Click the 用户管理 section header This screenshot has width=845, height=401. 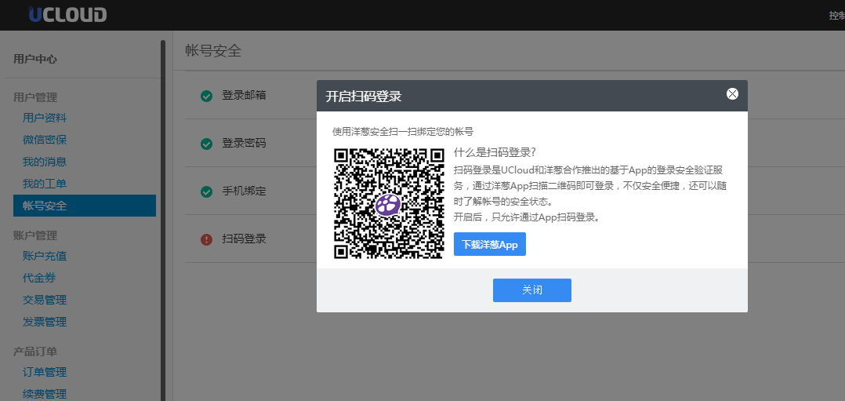click(35, 97)
